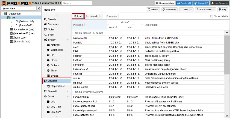232x119 pixels.
Task: Collapse the Origin: Debian group
Action: tap(73, 33)
